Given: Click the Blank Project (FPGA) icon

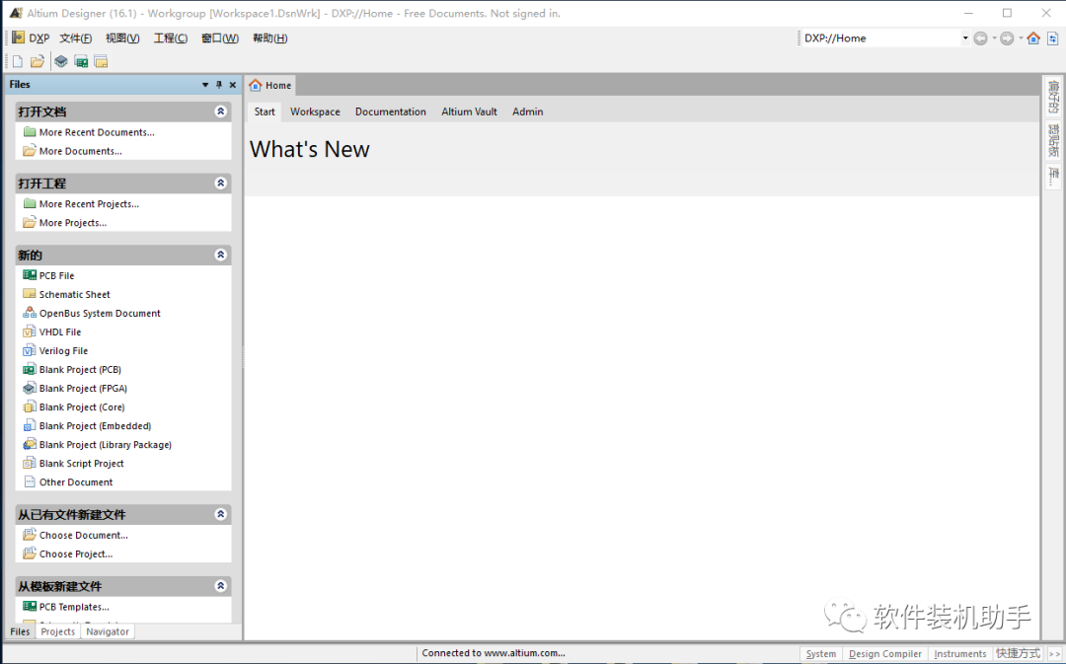Looking at the screenshot, I should click(30, 388).
